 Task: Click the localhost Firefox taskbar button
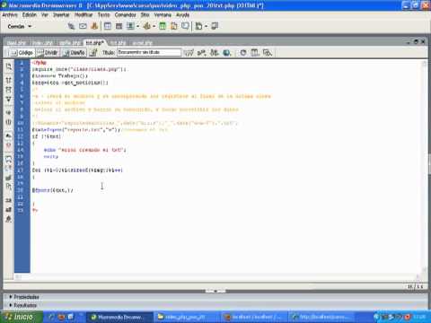tap(253, 317)
